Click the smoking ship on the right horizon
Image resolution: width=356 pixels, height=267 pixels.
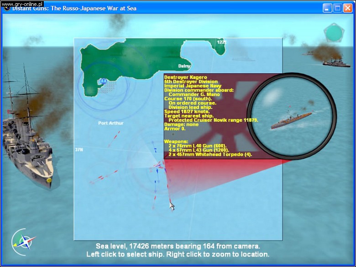pos(336,62)
